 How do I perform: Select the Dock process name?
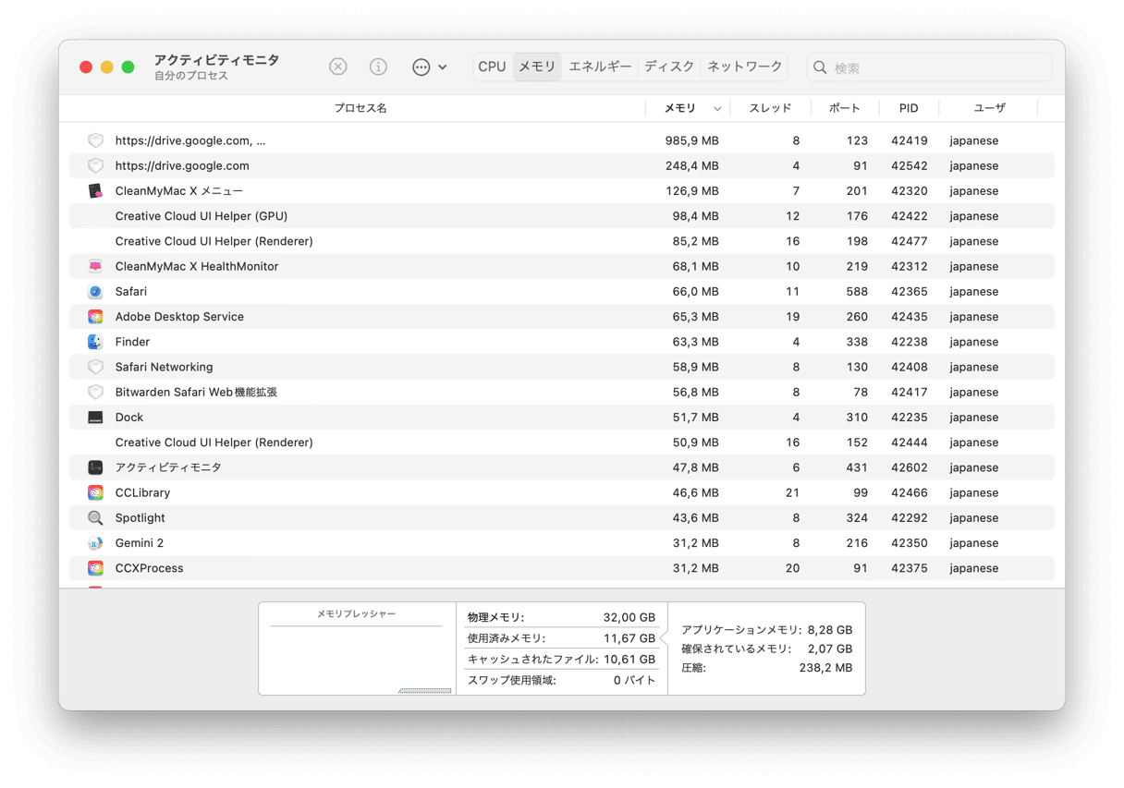pos(129,417)
